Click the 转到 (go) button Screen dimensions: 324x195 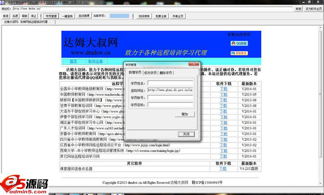(298, 8)
